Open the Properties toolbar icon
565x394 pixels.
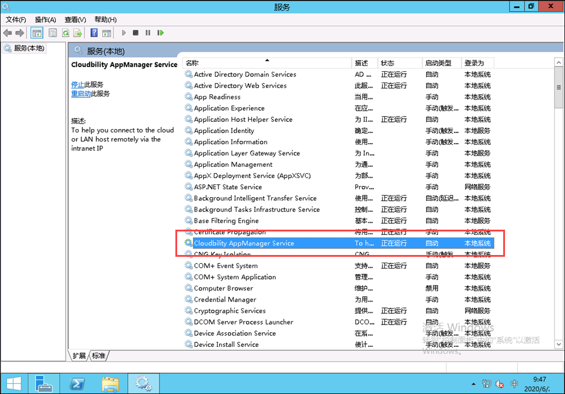(x=53, y=33)
